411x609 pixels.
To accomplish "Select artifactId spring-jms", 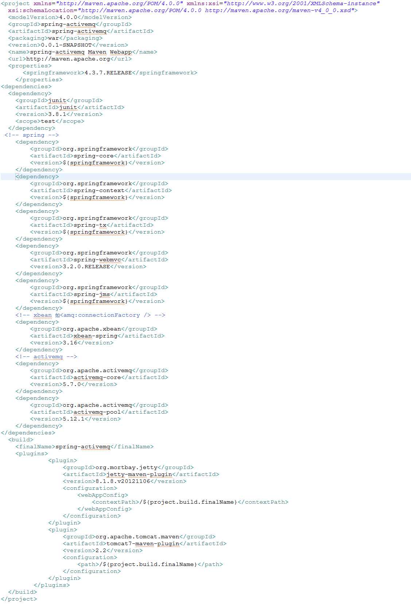I will 92,294.
